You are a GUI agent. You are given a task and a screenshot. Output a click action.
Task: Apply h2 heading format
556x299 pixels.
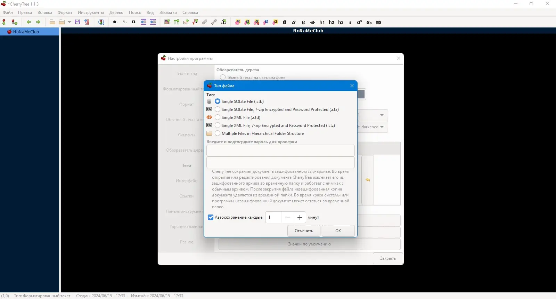point(332,22)
